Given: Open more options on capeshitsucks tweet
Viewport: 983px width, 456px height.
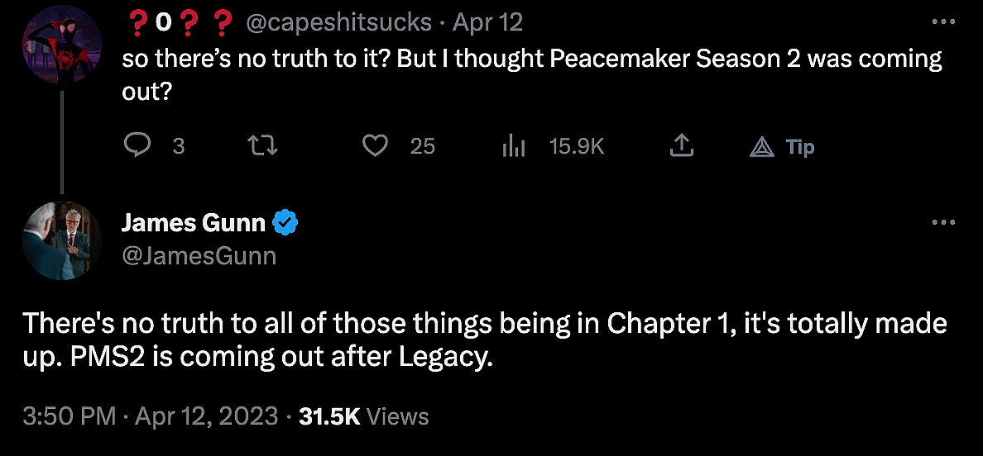Looking at the screenshot, I should (943, 22).
